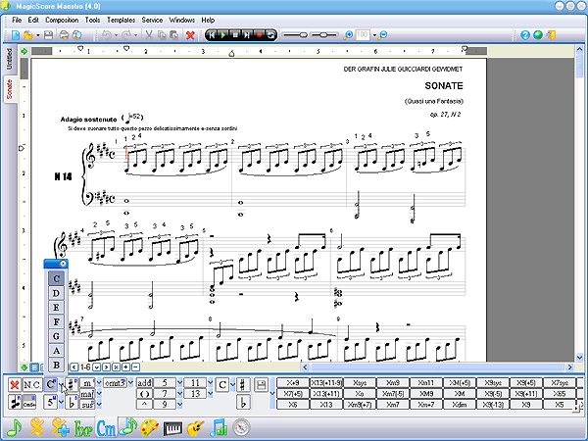Image resolution: width=588 pixels, height=441 pixels.
Task: Toggle the sharp accidental for chord root
Action: pos(72,385)
